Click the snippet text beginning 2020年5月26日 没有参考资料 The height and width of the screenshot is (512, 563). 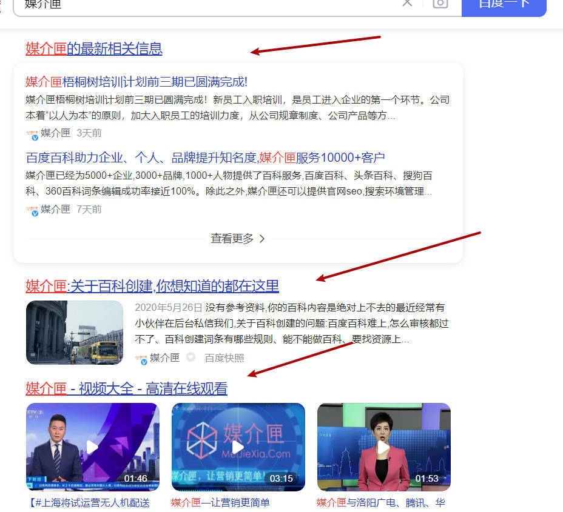[292, 323]
